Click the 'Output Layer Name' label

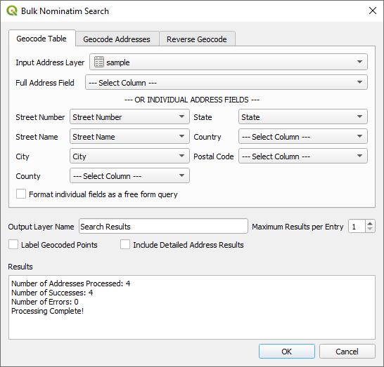pos(41,227)
